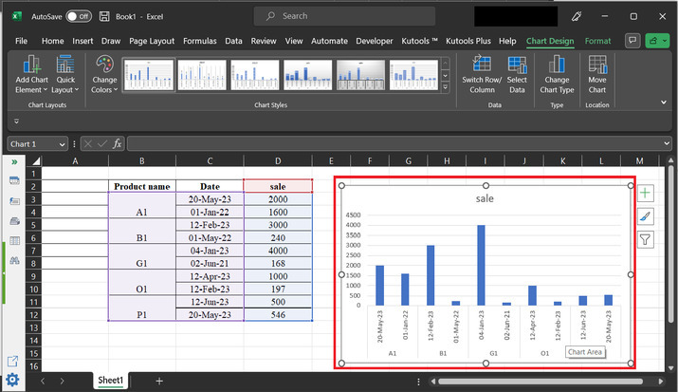Open the Name Box dropdown arrow
The image size is (678, 392).
[x=63, y=143]
